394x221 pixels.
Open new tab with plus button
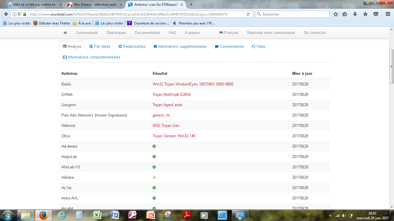[191, 5]
